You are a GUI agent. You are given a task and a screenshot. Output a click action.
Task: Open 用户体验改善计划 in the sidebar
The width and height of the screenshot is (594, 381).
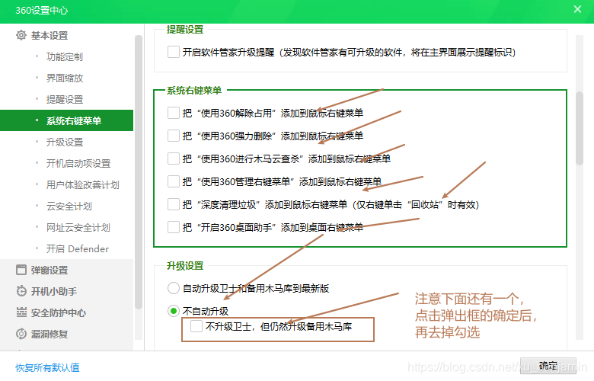[82, 184]
